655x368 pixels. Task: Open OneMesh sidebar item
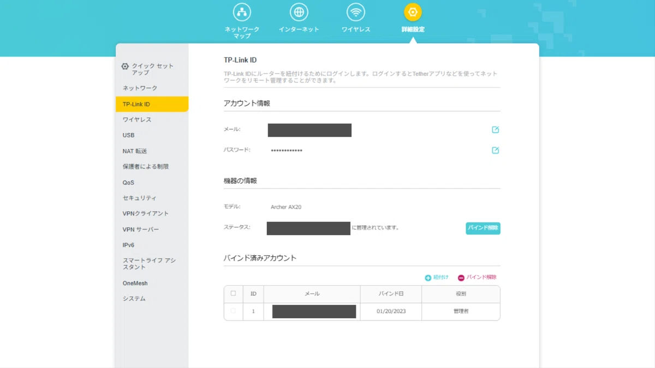152,283
